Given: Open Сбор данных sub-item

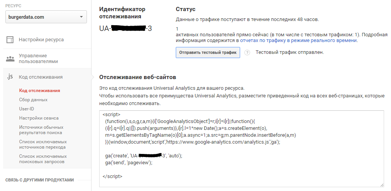Looking at the screenshot, I should pos(33,100).
